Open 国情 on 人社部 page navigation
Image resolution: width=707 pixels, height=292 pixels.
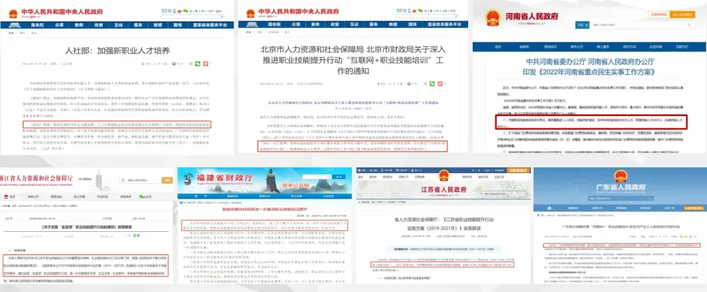177,25
